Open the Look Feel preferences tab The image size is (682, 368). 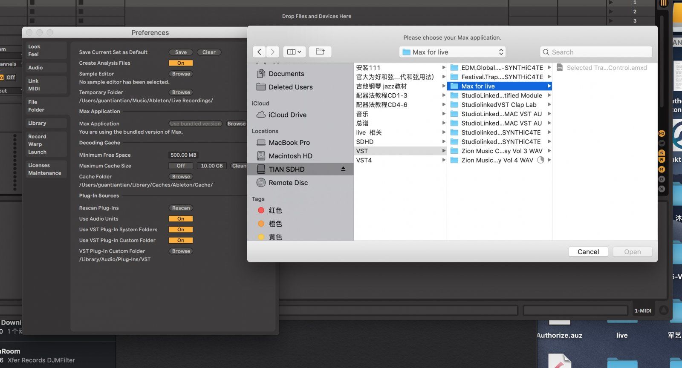46,50
